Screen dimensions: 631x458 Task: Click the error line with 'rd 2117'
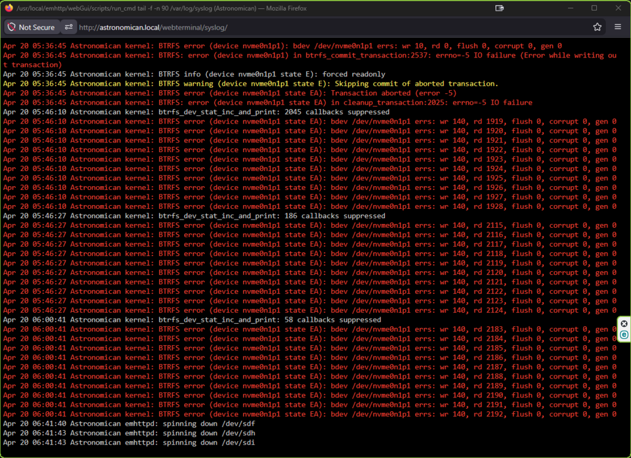tap(310, 244)
